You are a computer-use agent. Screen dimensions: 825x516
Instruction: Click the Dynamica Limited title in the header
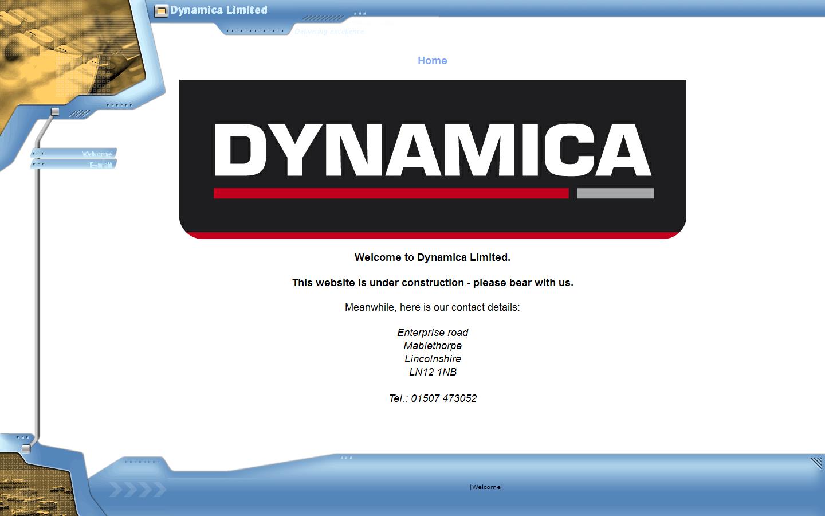[218, 9]
